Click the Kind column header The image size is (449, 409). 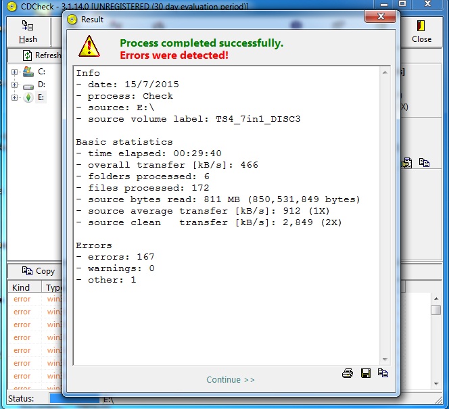(x=22, y=287)
